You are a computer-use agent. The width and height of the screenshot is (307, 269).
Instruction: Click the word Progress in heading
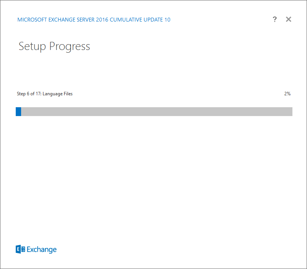69,46
